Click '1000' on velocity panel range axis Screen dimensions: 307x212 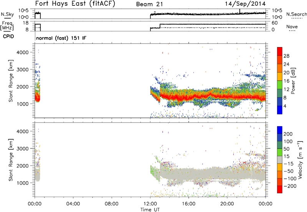pos(22,183)
